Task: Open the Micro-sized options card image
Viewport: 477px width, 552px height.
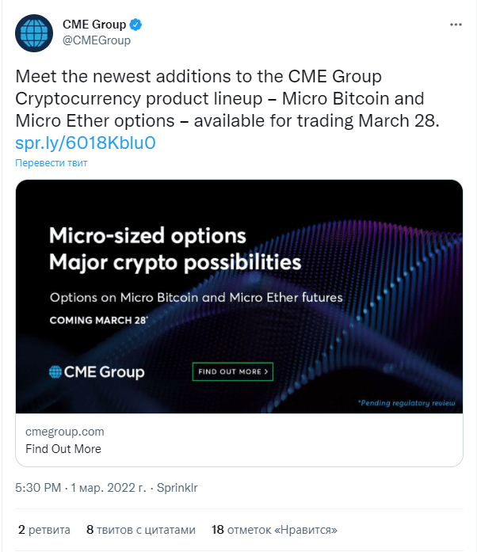Action: click(x=239, y=296)
